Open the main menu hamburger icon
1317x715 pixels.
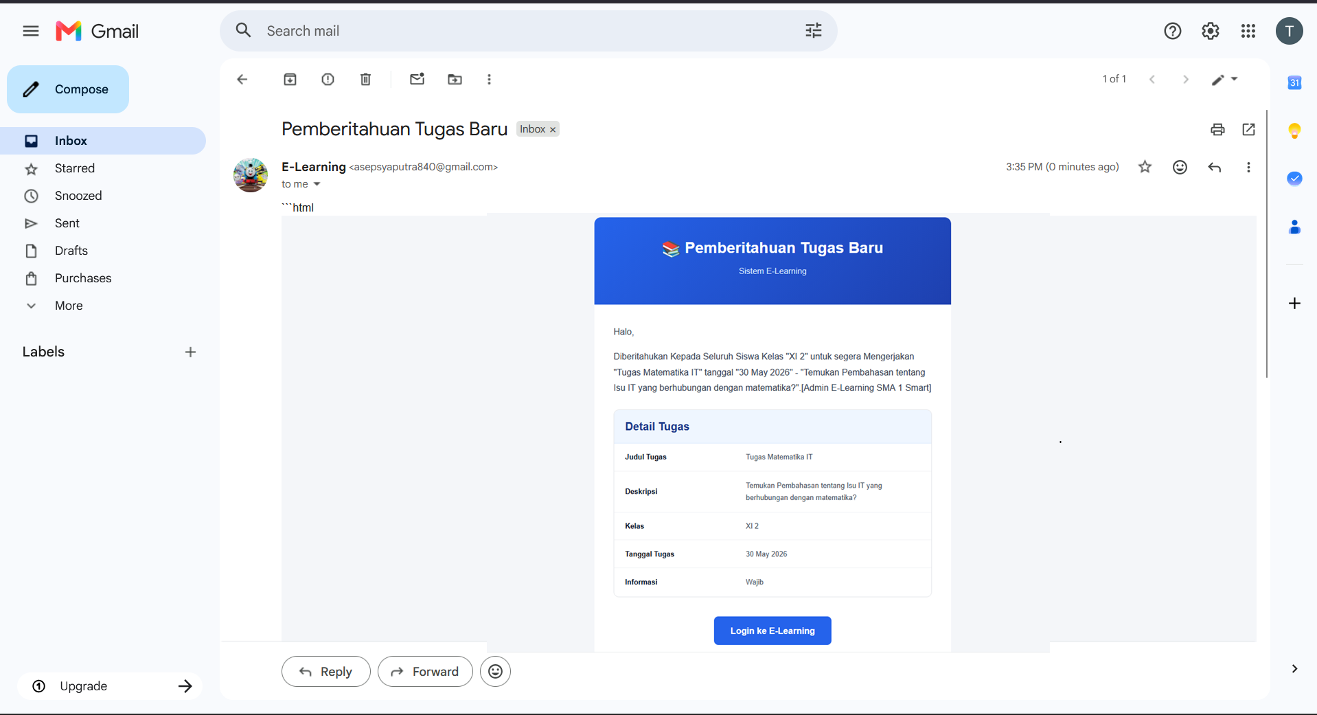(31, 31)
